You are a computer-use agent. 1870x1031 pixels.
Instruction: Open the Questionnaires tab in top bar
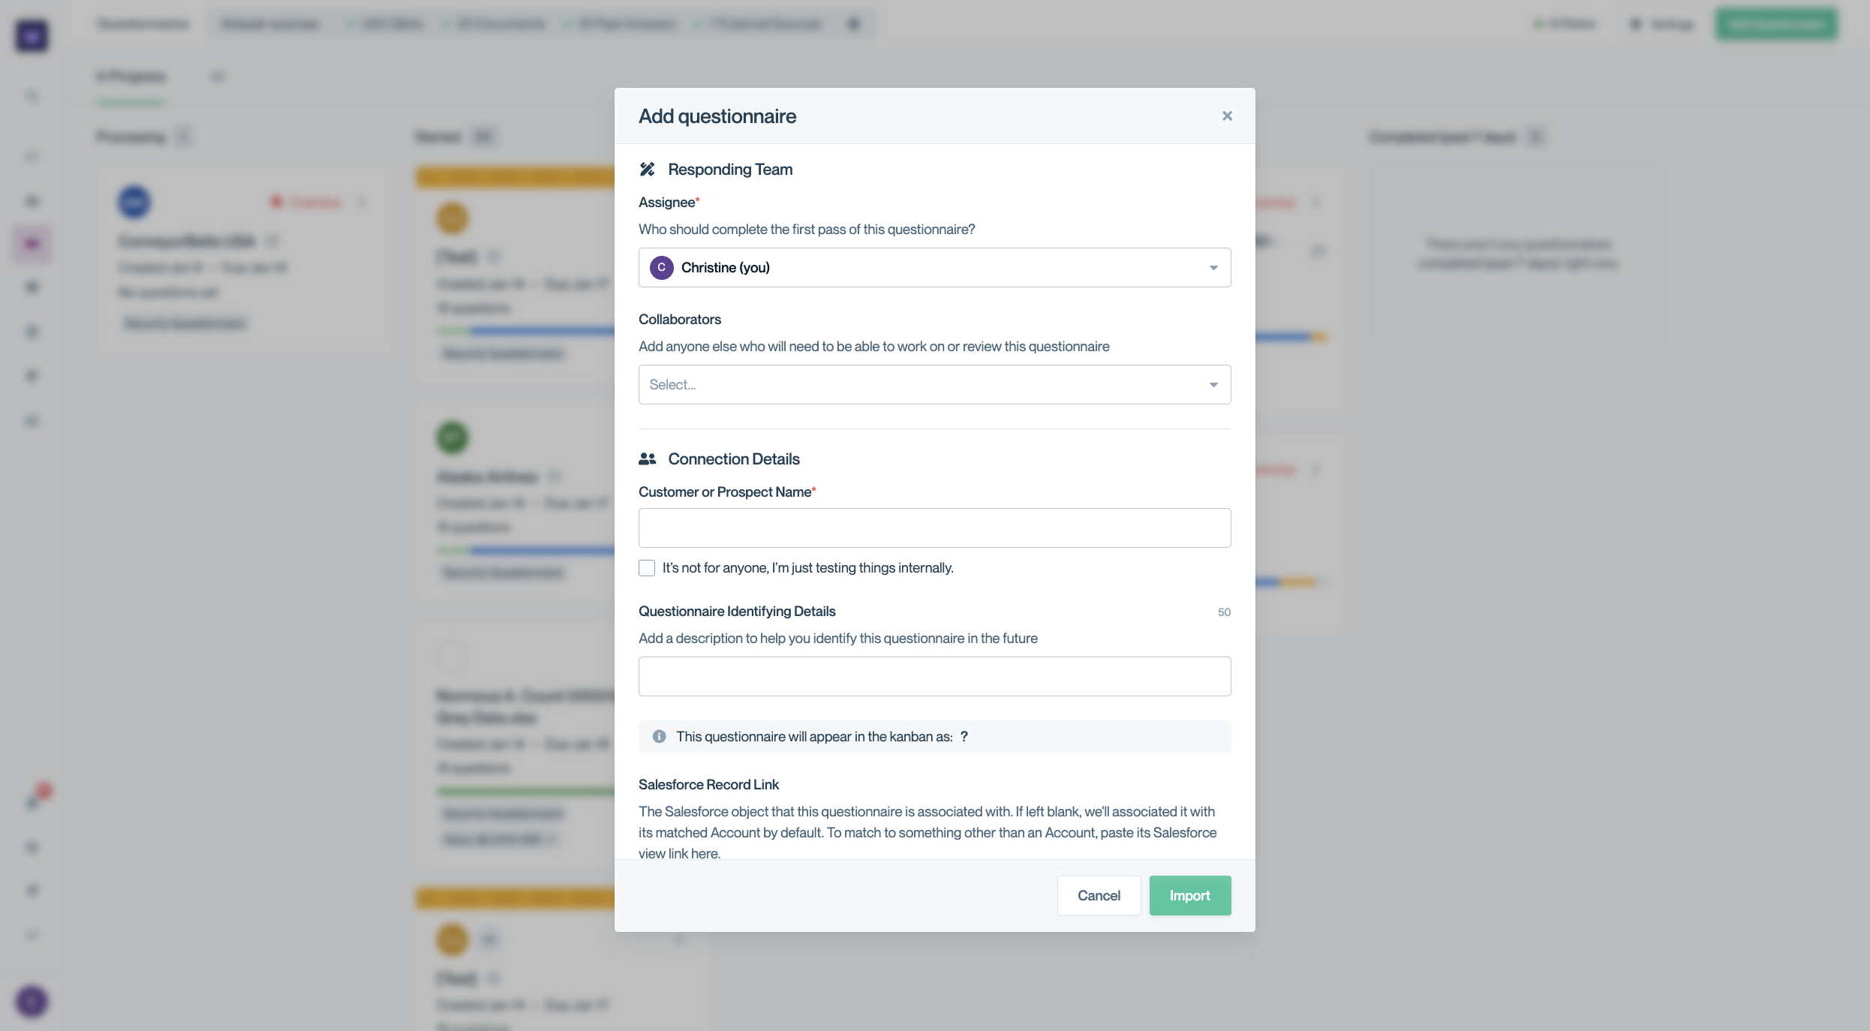click(143, 24)
